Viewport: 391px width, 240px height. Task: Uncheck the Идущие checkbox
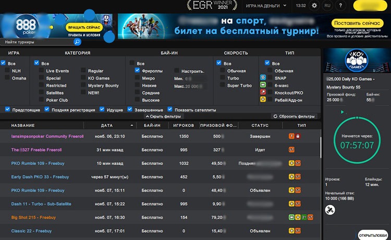[x=102, y=109]
